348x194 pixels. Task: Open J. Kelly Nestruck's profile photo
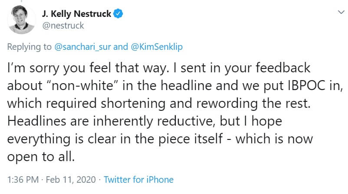(x=21, y=20)
